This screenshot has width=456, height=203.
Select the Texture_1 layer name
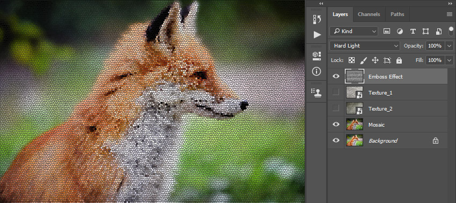pos(380,92)
